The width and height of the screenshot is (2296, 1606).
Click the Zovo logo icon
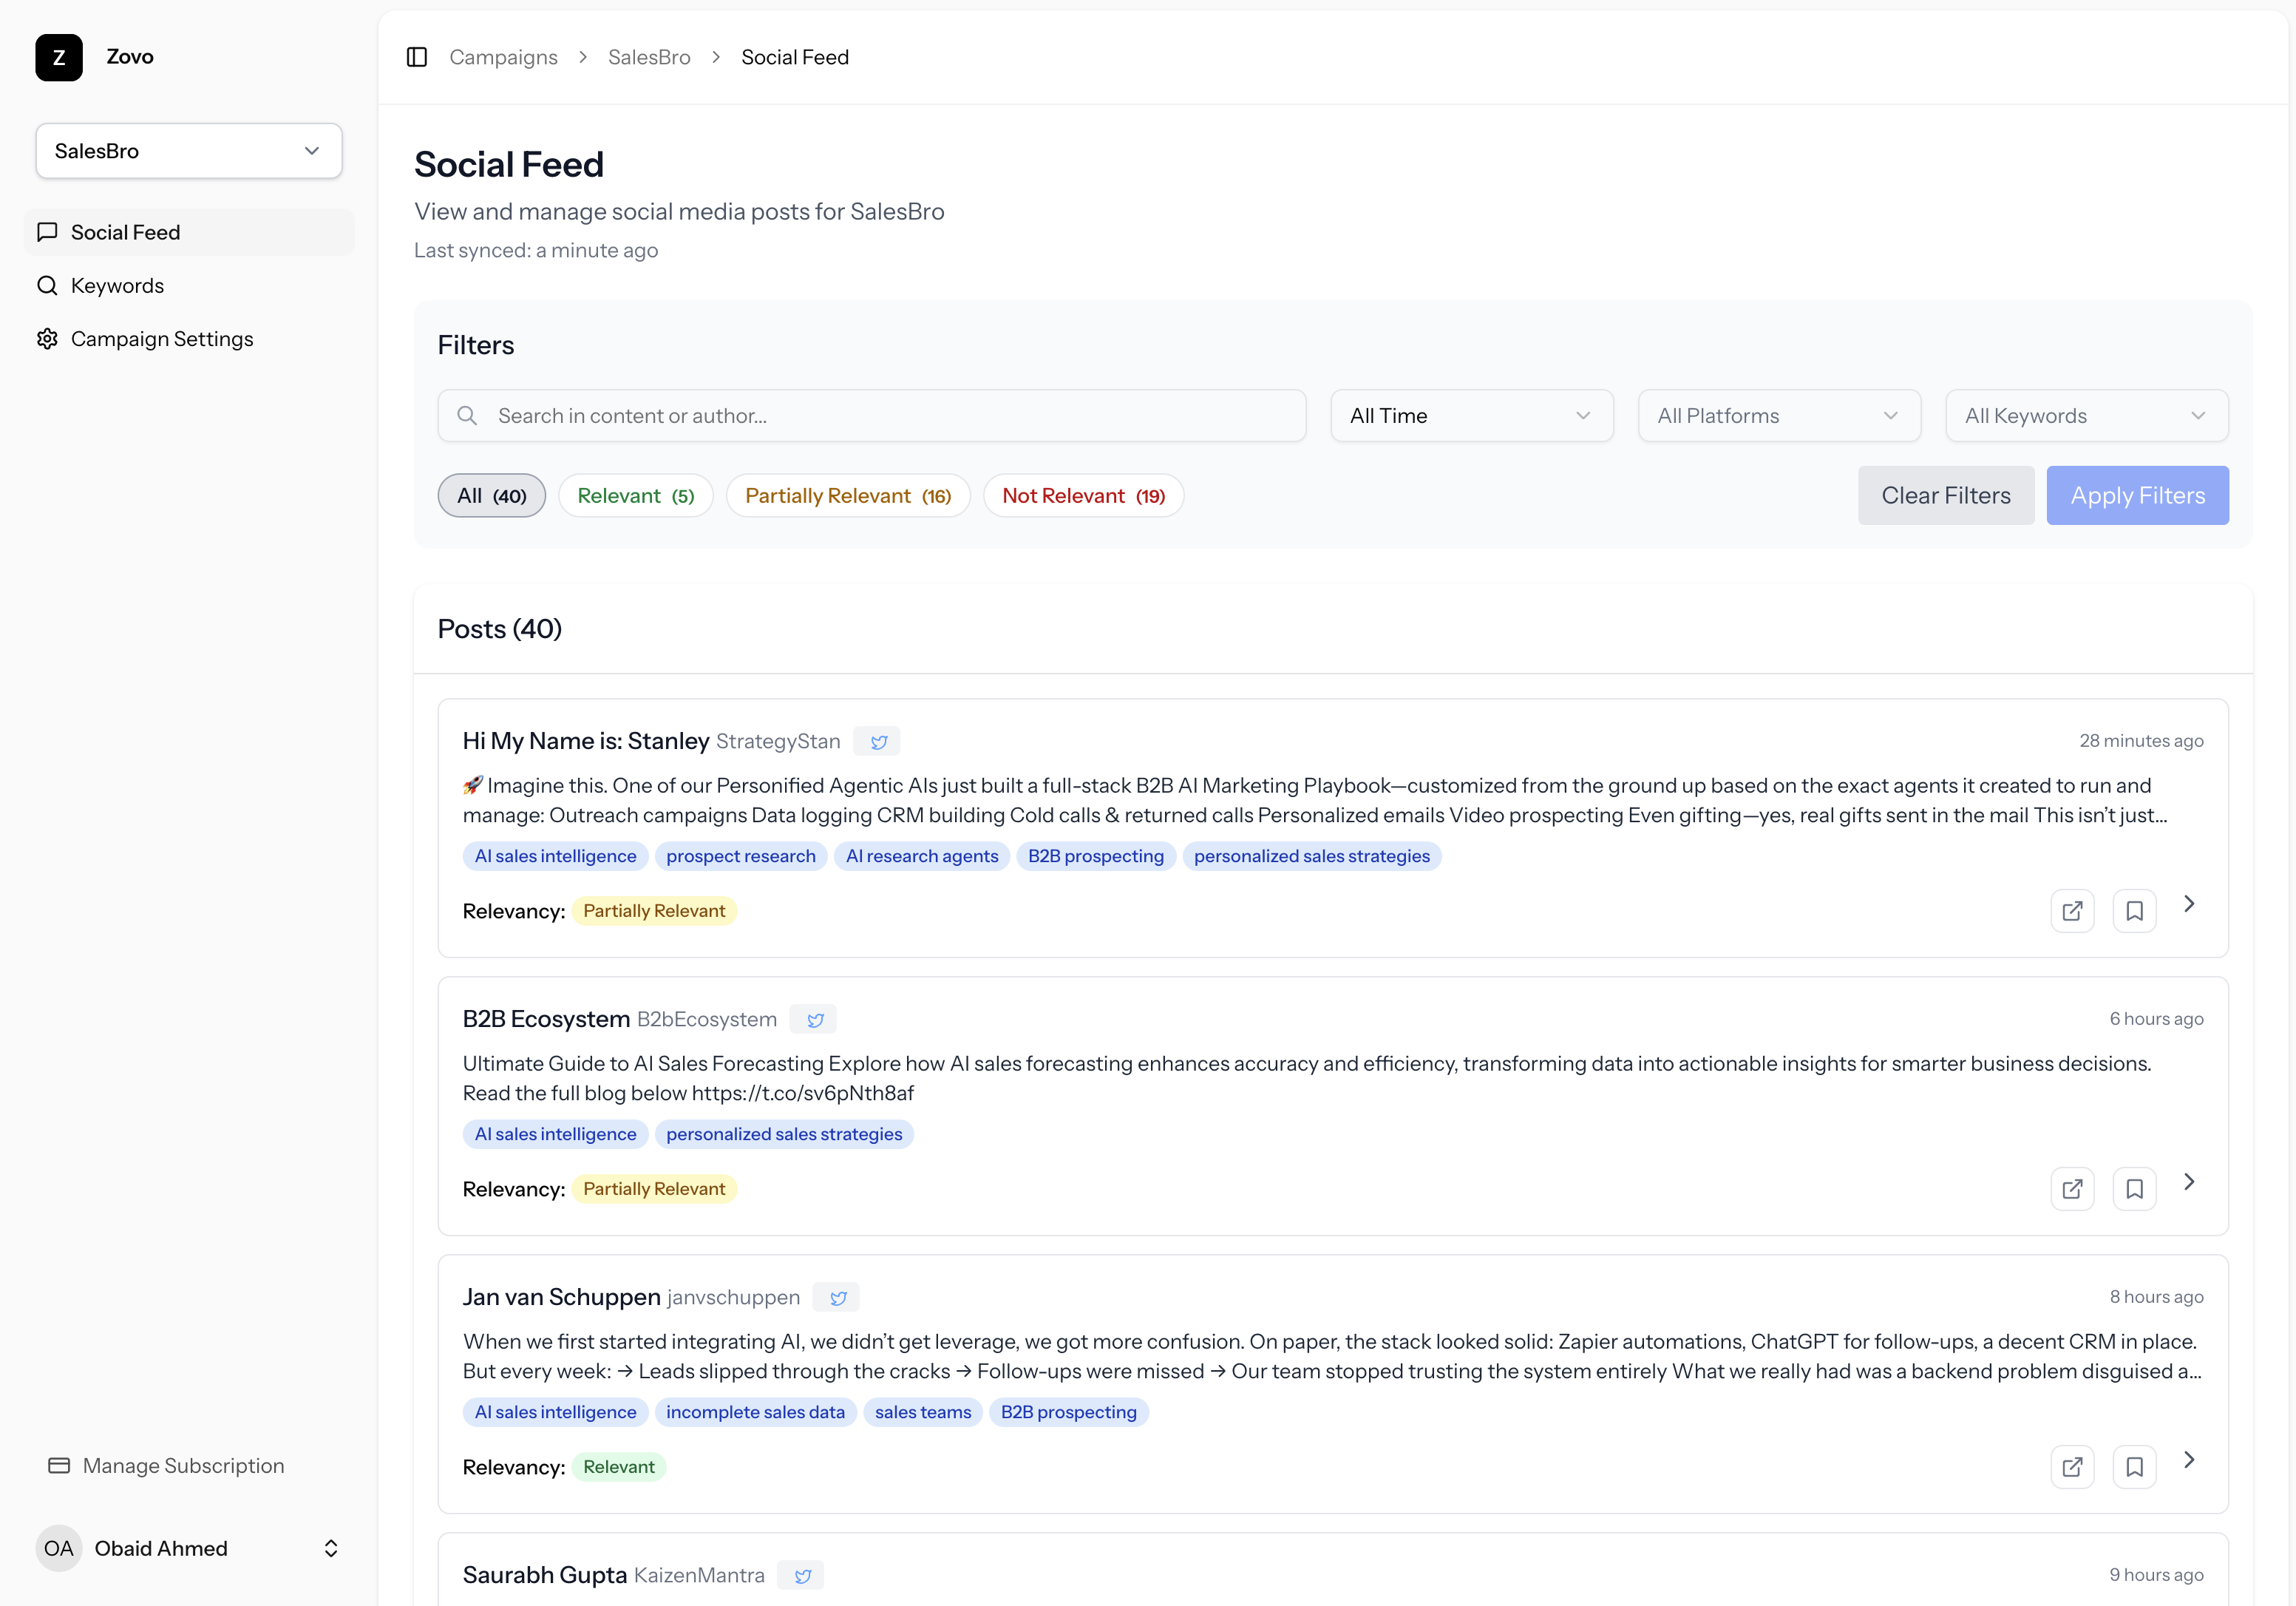point(59,57)
